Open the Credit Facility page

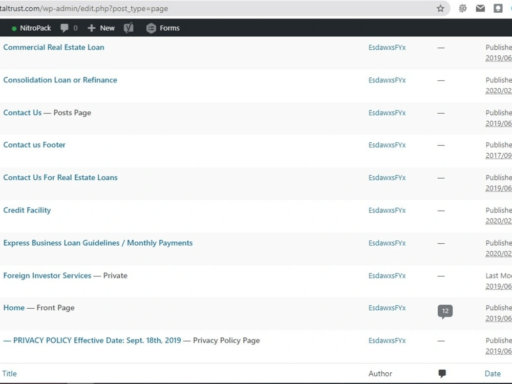coord(27,210)
